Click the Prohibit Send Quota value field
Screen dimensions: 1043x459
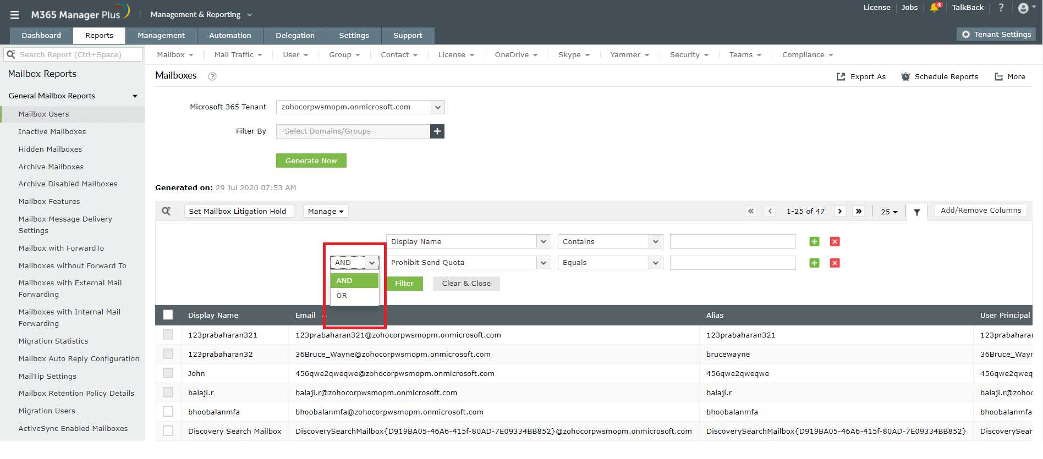[733, 263]
